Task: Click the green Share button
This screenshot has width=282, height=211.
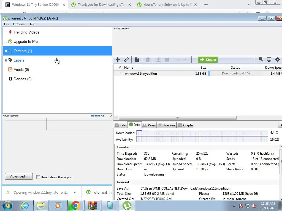Action: [208, 60]
